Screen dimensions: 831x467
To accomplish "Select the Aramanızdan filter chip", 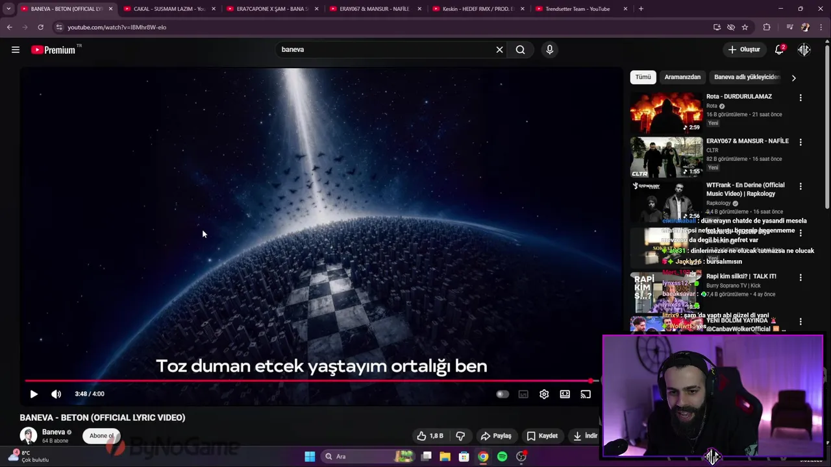I will [x=682, y=77].
